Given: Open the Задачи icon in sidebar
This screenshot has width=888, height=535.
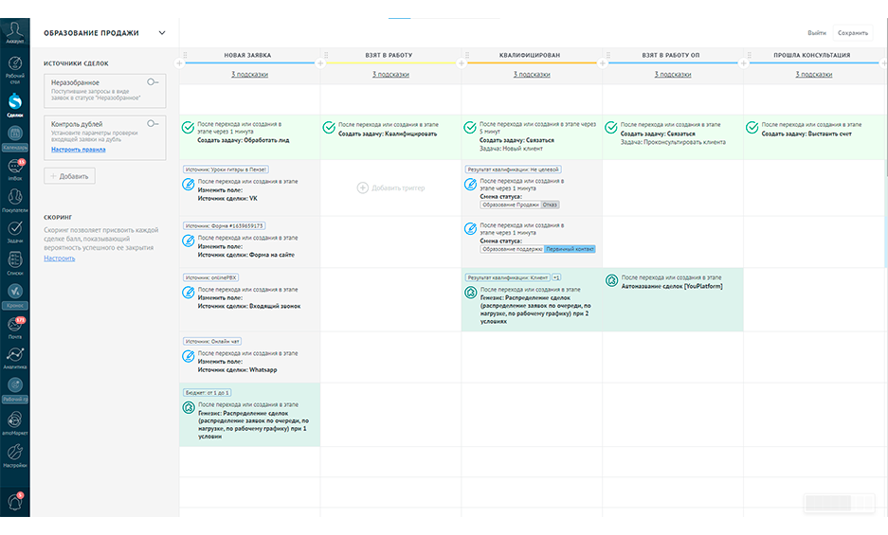Looking at the screenshot, I should click(15, 232).
